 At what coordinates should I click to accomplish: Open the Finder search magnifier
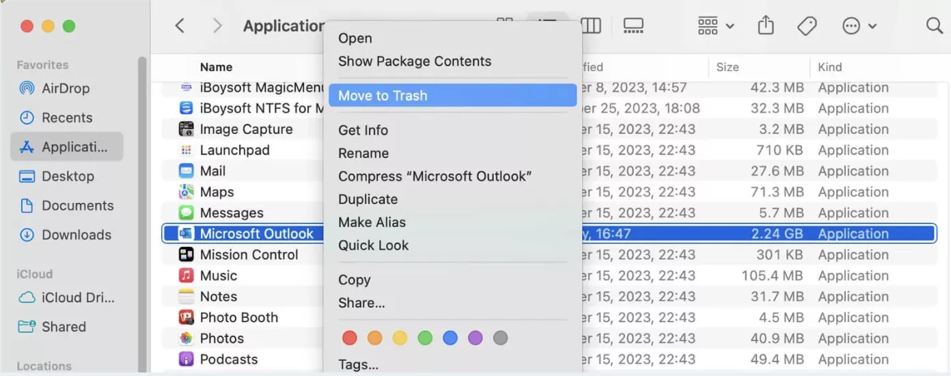pyautogui.click(x=934, y=26)
